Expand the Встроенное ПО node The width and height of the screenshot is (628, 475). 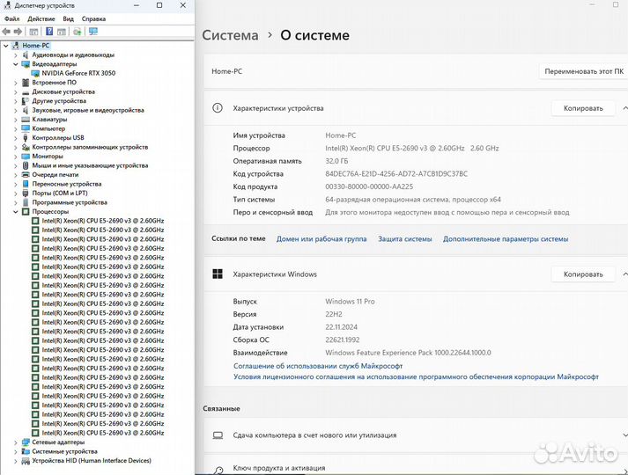pos(16,83)
